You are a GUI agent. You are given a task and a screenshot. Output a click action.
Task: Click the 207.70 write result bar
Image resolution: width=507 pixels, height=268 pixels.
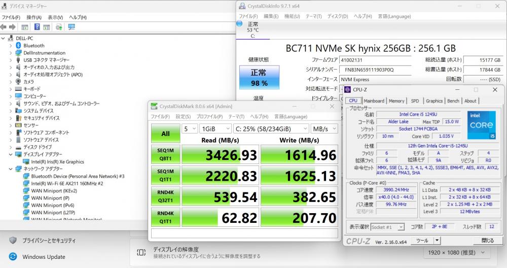point(300,218)
